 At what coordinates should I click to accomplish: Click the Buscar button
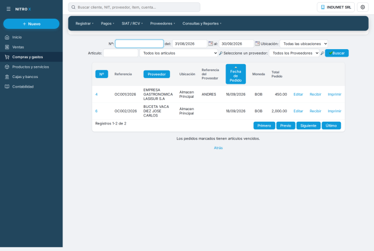tap(337, 53)
